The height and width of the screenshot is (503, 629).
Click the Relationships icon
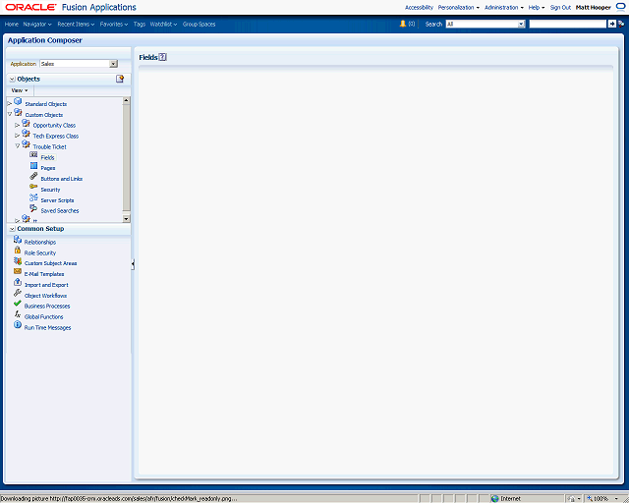(x=18, y=240)
